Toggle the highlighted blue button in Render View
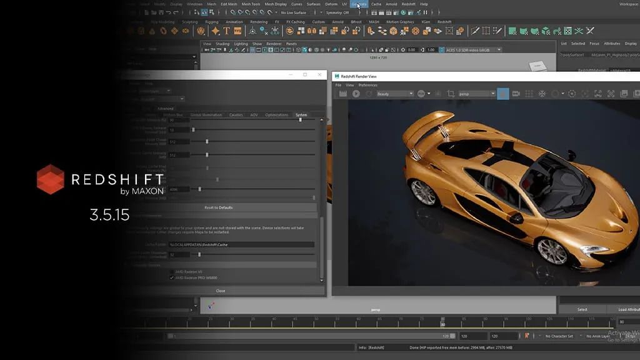640x360 pixels. coord(504,92)
